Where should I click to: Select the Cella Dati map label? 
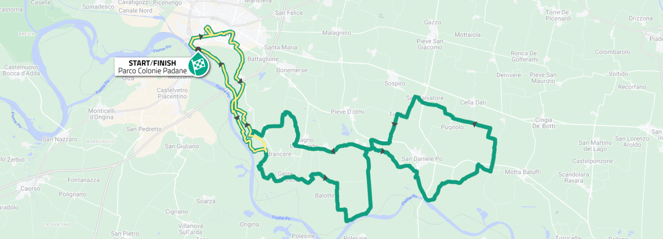pos(472,102)
